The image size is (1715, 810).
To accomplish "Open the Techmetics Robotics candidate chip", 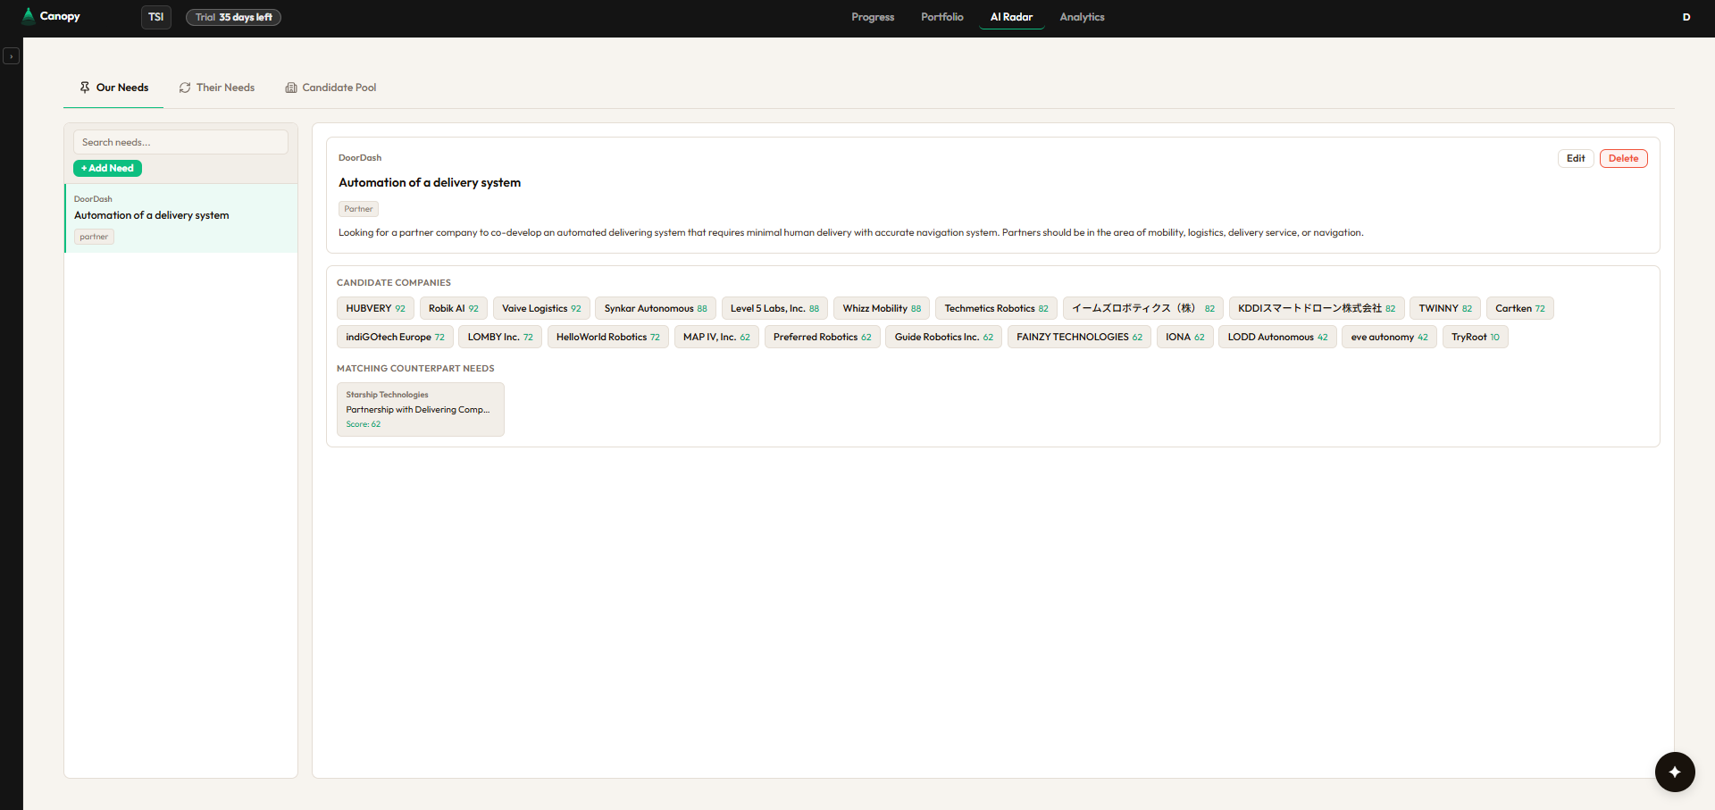I will (x=997, y=308).
